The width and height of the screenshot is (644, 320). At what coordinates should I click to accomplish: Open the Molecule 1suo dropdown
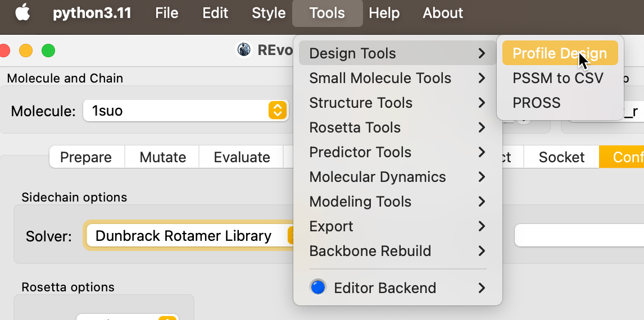(185, 111)
